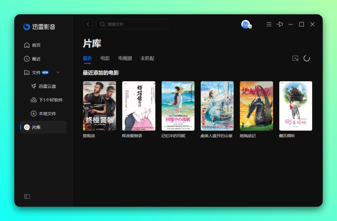
Task: Refresh the library with reload icon
Action: pos(307,58)
